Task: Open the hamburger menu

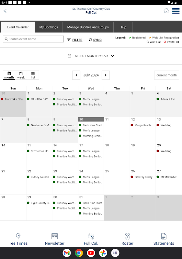Action: [176, 11]
